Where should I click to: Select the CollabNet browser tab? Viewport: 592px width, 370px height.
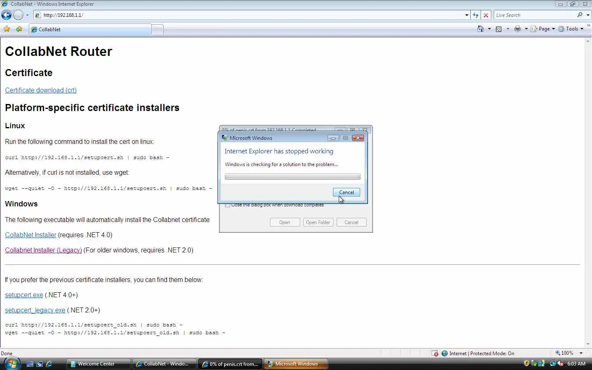(x=90, y=30)
